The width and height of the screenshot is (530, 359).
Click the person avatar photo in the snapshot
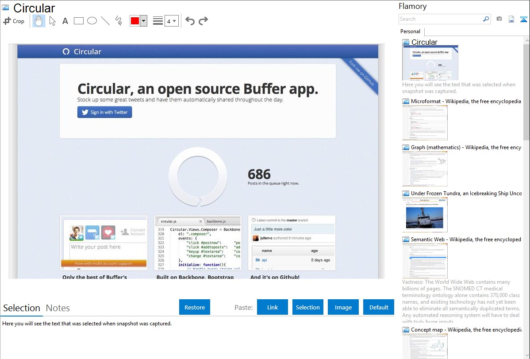77,233
